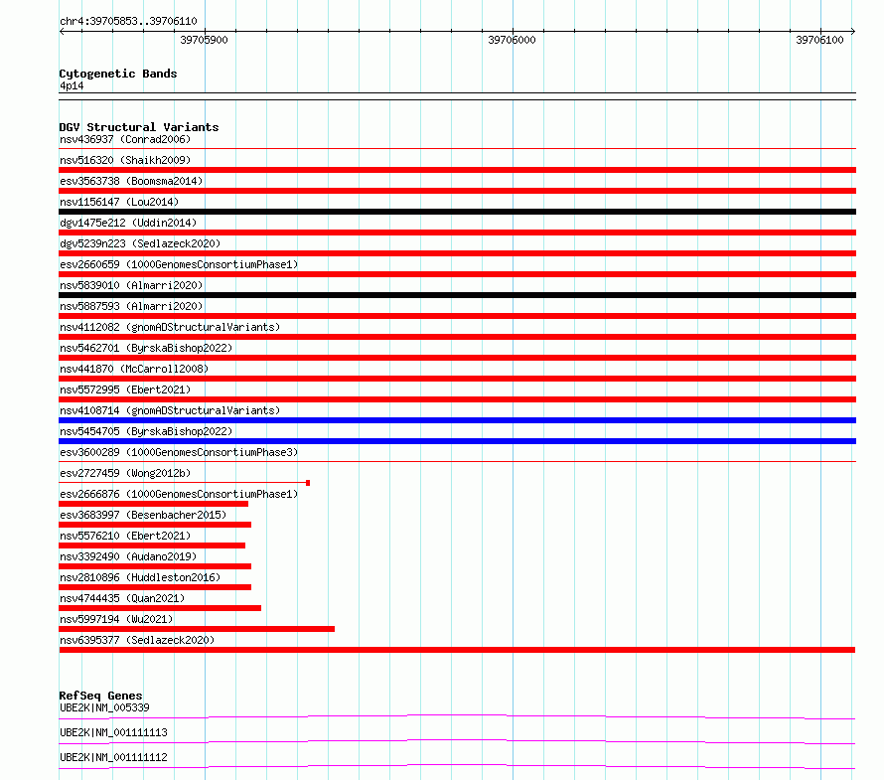Screen dimensions: 884x780
Task: Select nsv2810896 (Huddleston2016) label
Action: pos(140,577)
